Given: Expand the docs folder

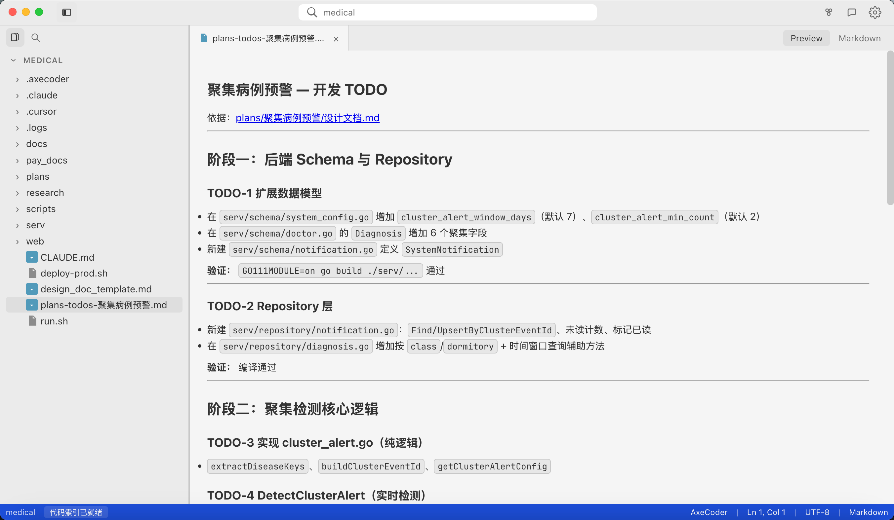Looking at the screenshot, I should (x=17, y=144).
